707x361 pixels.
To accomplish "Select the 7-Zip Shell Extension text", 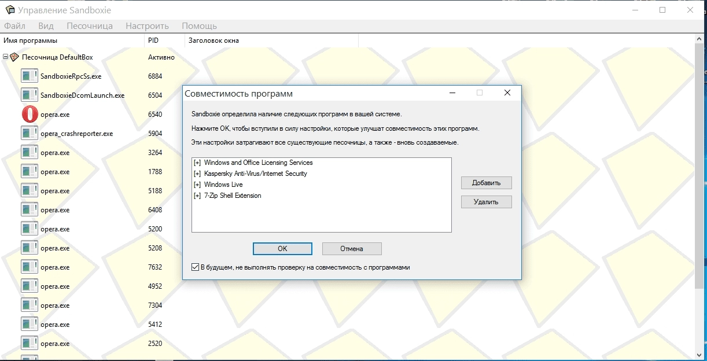I will tap(233, 196).
